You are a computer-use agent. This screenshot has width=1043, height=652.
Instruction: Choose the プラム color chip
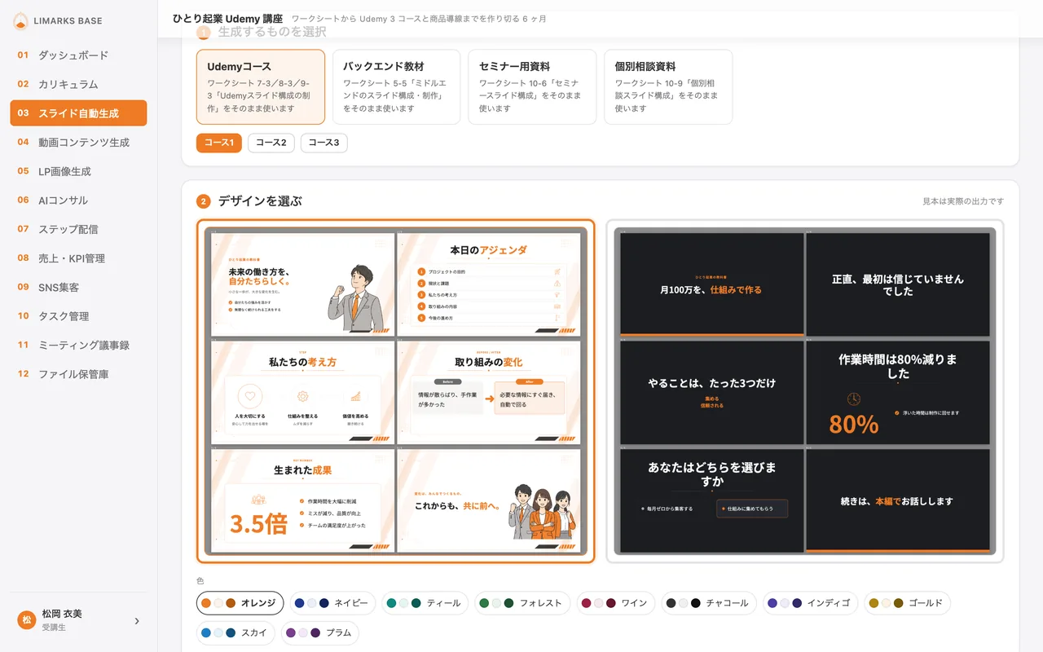[x=320, y=632]
